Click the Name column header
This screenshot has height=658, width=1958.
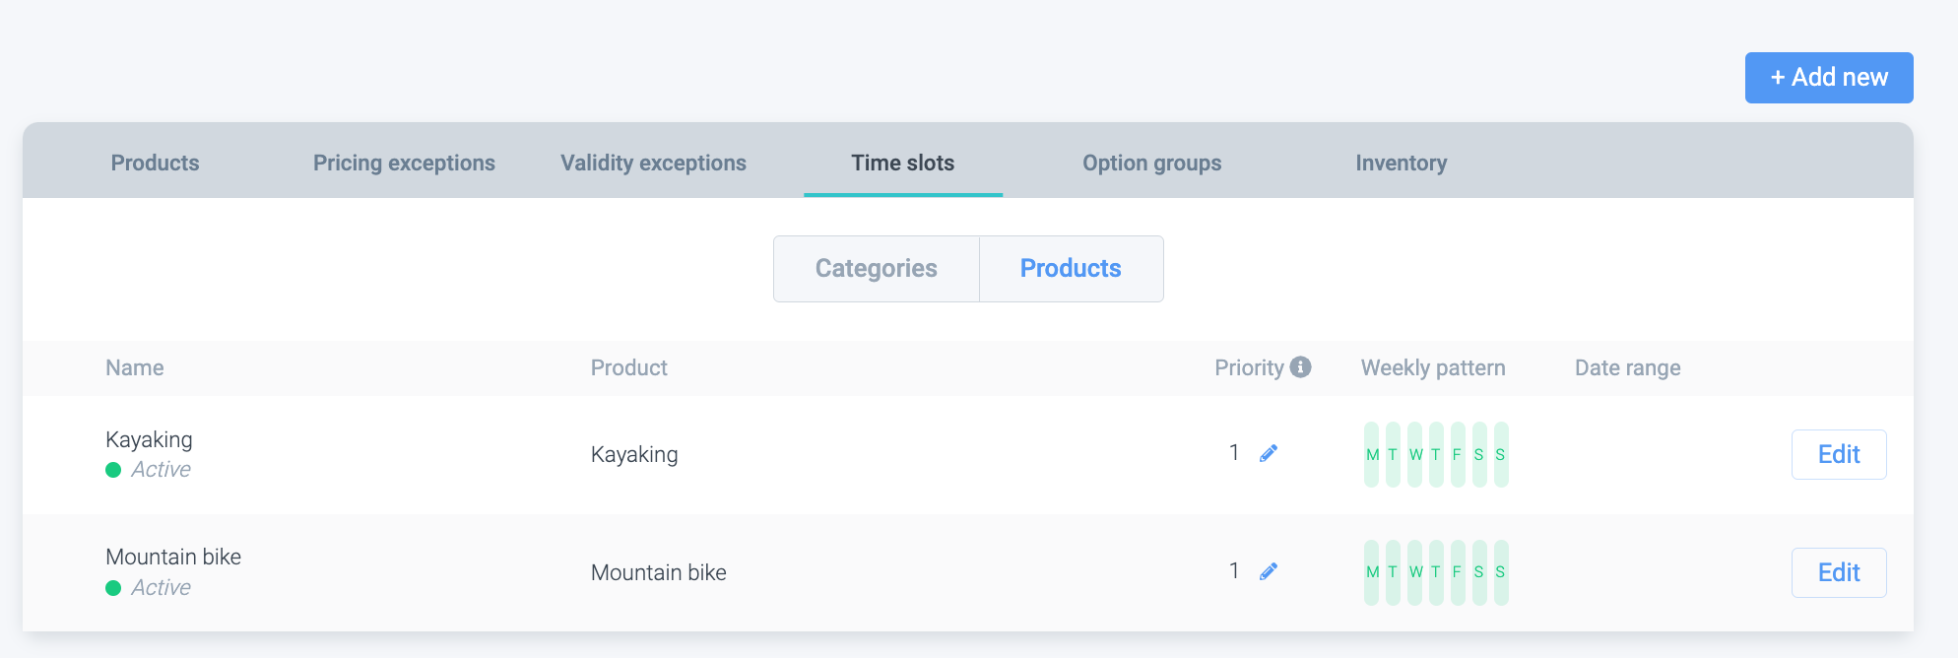point(135,368)
